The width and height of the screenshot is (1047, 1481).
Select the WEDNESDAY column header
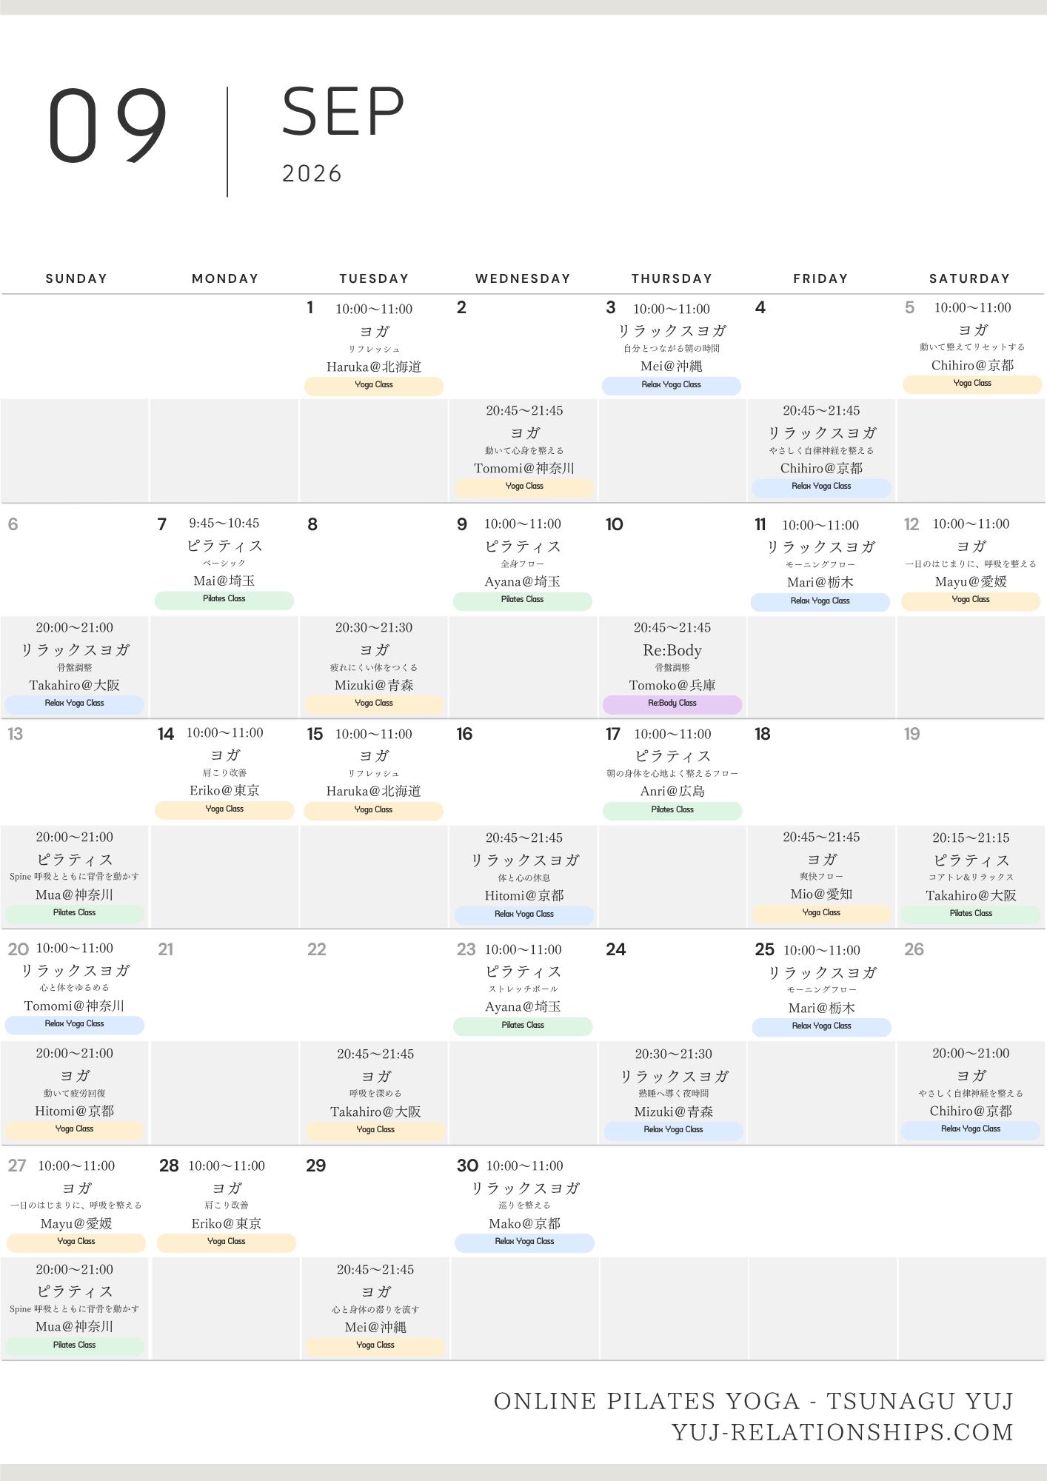[x=523, y=278]
